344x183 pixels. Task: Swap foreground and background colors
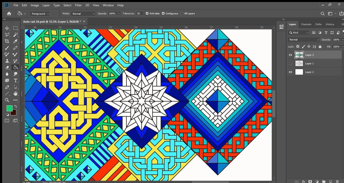(x=15, y=107)
